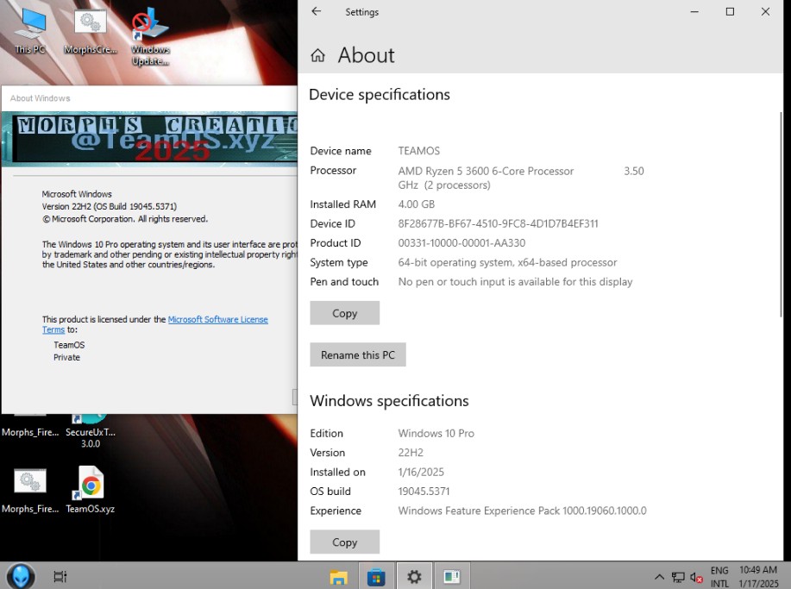Click the Settings window vertical scrollbar

[781, 215]
